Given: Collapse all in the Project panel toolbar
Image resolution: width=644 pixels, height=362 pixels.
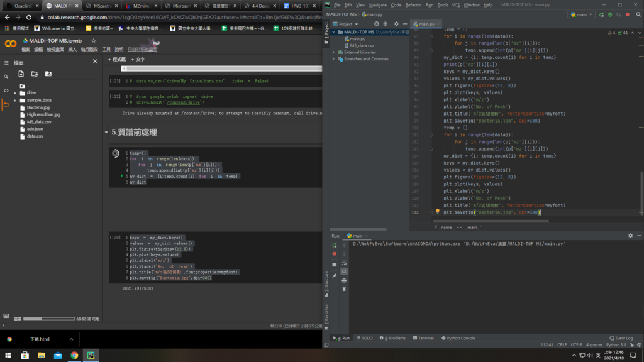Looking at the screenshot, I should (x=386, y=25).
